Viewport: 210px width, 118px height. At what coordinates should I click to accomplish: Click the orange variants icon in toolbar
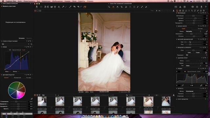pyautogui.click(x=85, y=7)
